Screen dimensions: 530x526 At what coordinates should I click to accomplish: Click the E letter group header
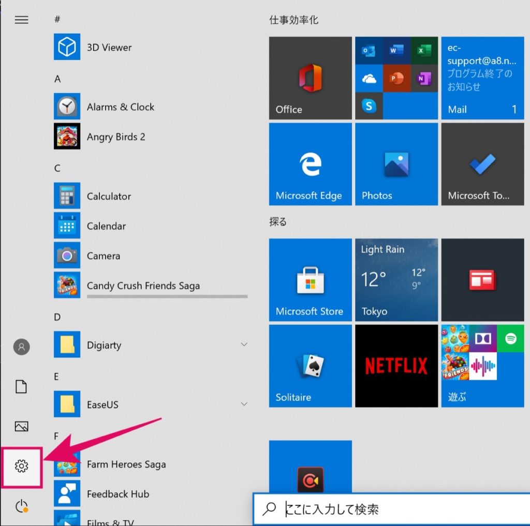coord(56,377)
